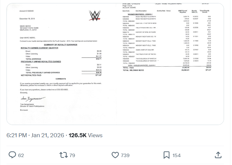Image resolution: width=232 pixels, height=165 pixels.
Task: Repost the tweet using the retweet icon
Action: [64, 155]
